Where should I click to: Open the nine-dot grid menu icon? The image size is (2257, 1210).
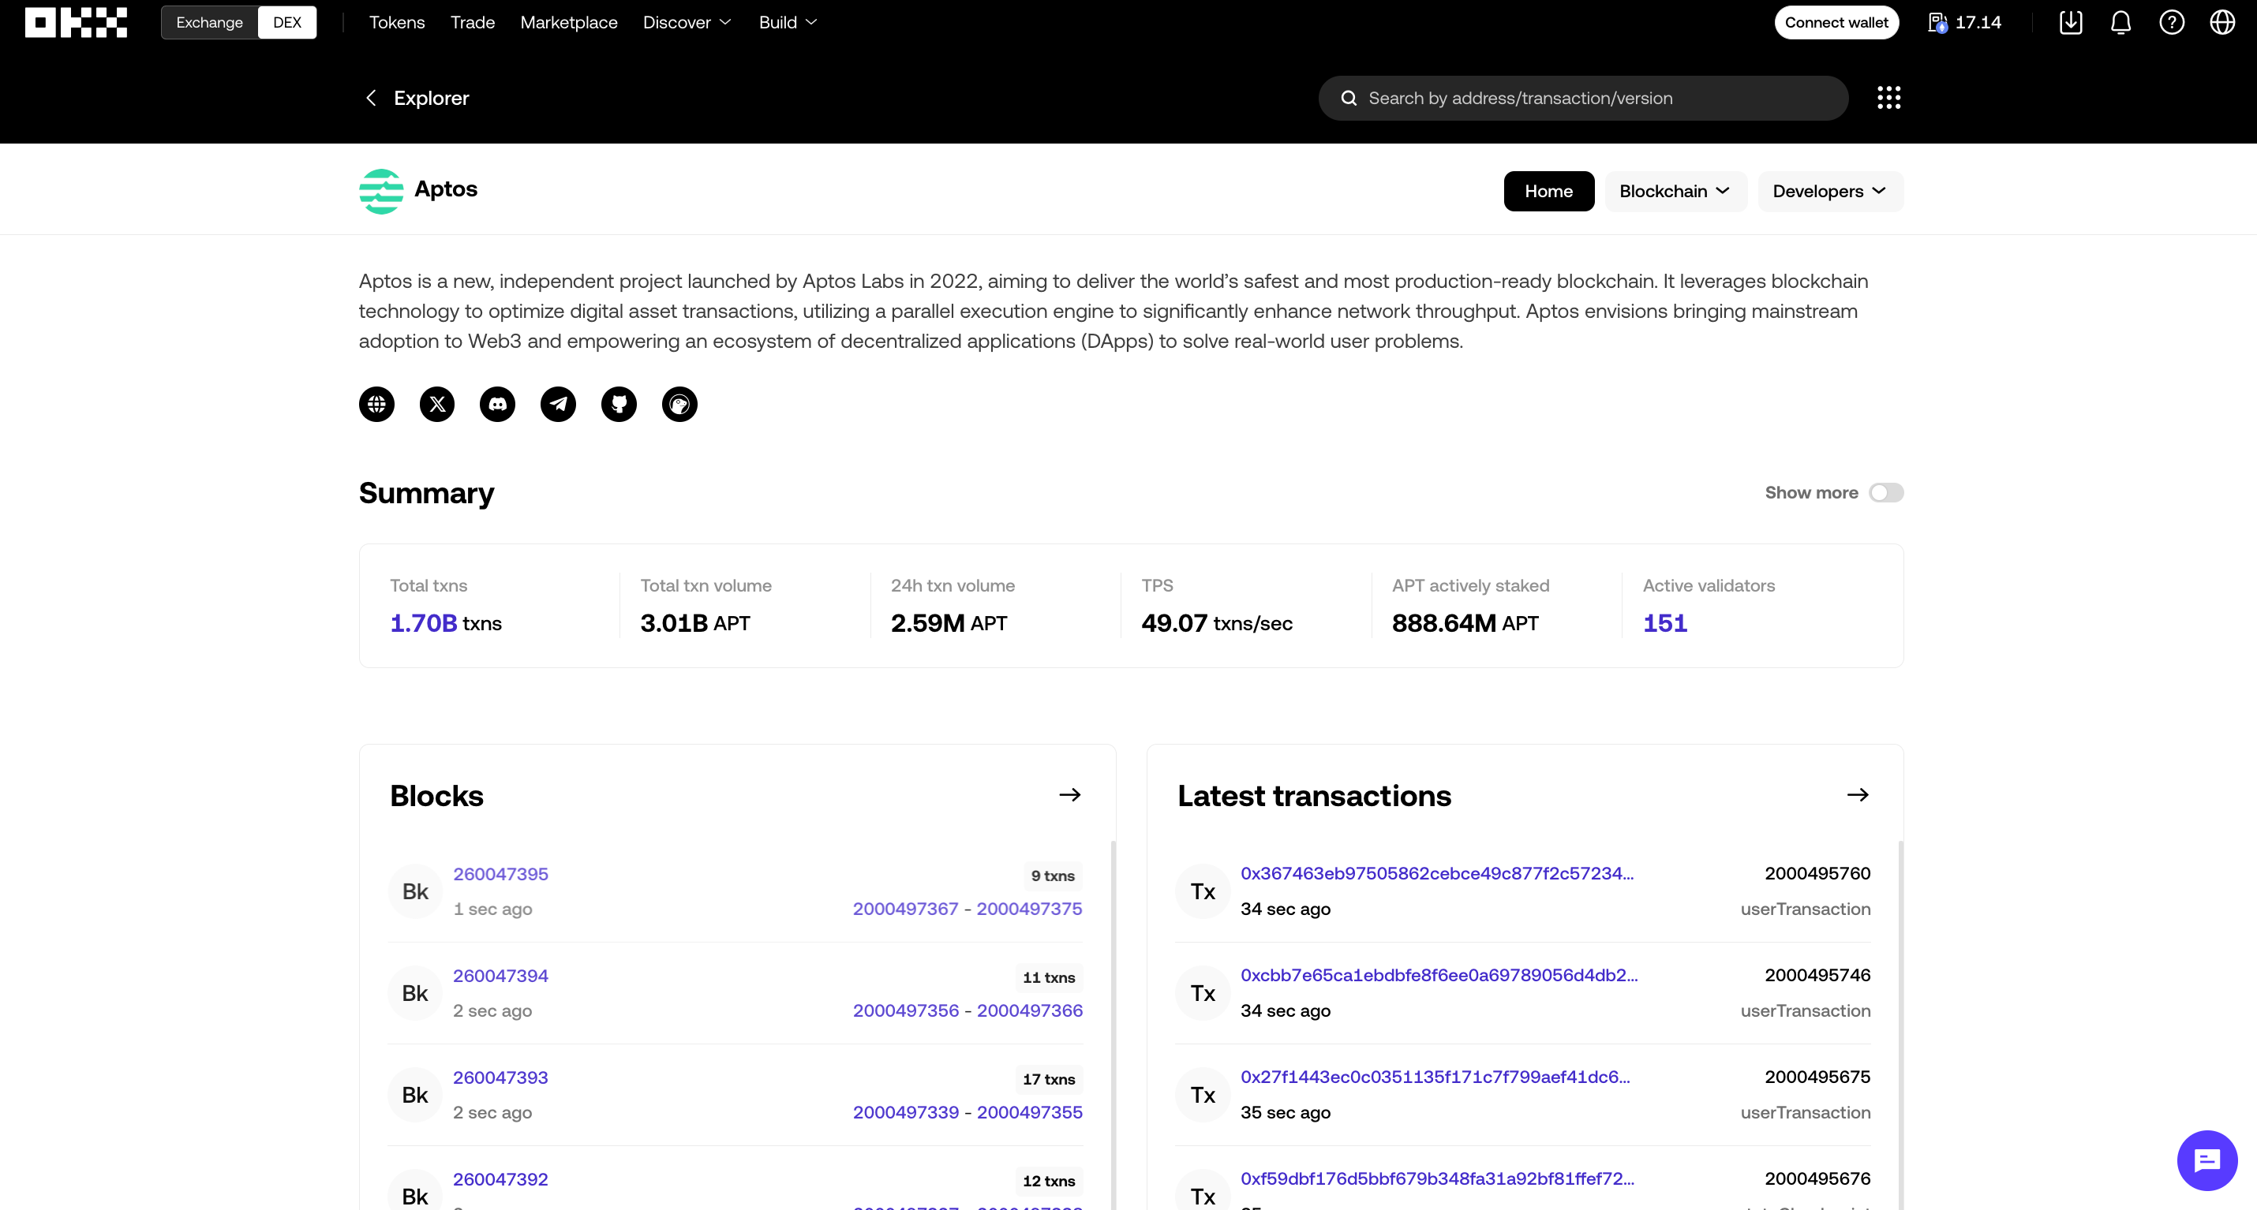pyautogui.click(x=1889, y=98)
